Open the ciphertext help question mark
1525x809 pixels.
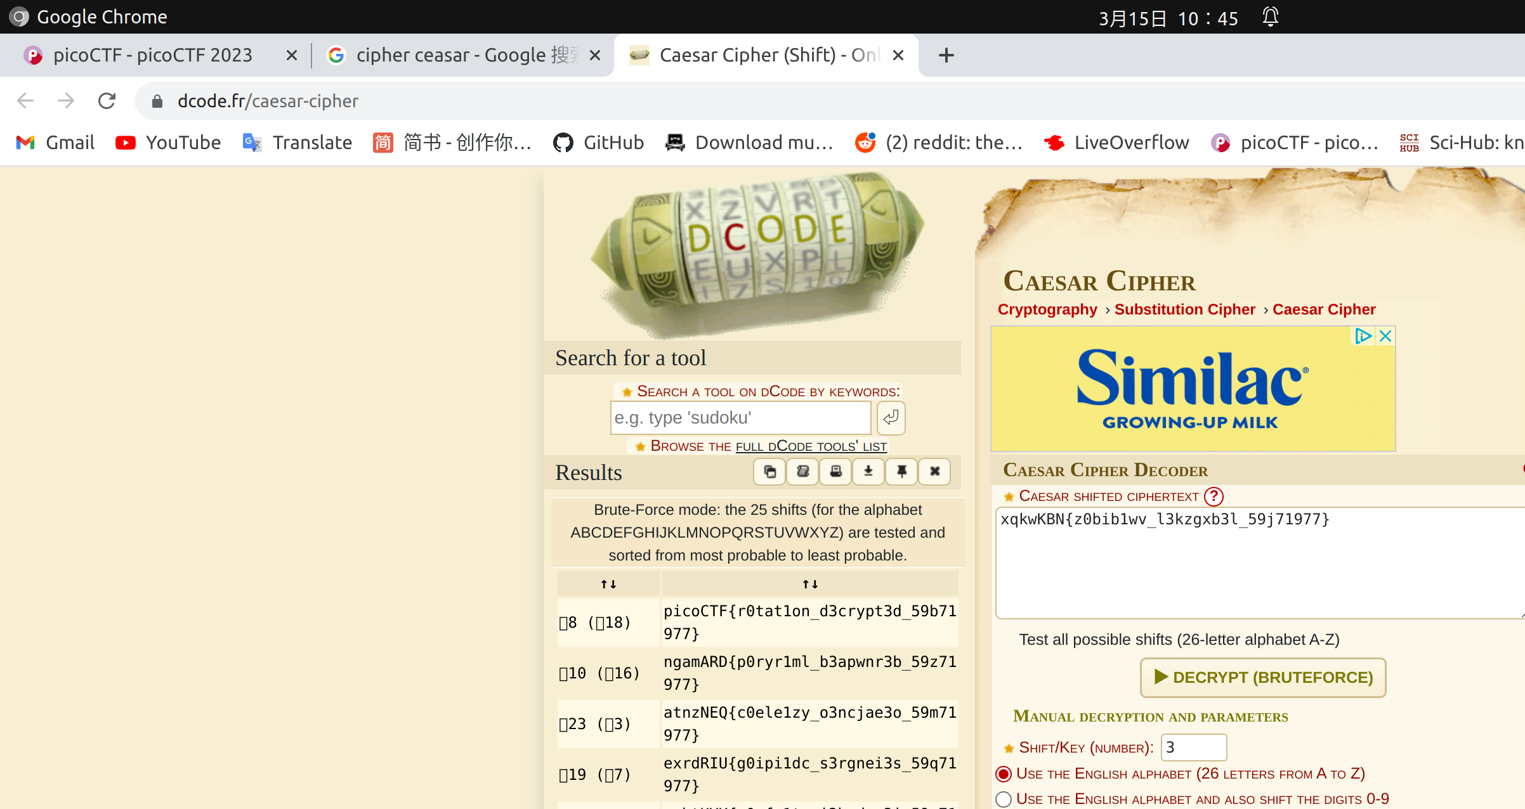1214,496
